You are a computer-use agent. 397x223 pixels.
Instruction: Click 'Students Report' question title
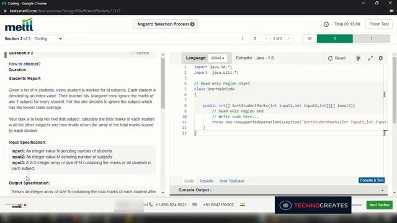pos(25,79)
